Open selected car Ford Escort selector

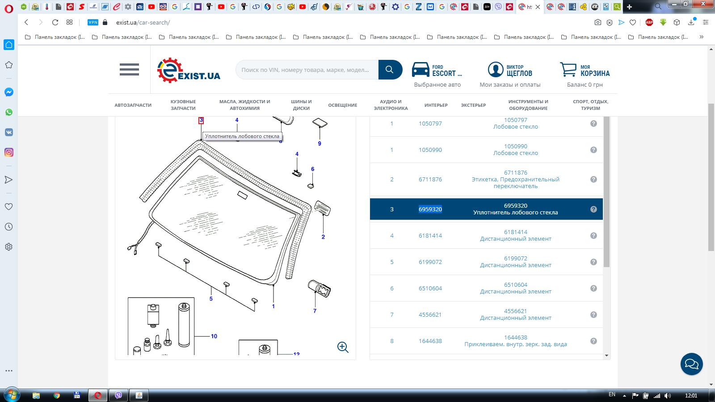coord(437,71)
